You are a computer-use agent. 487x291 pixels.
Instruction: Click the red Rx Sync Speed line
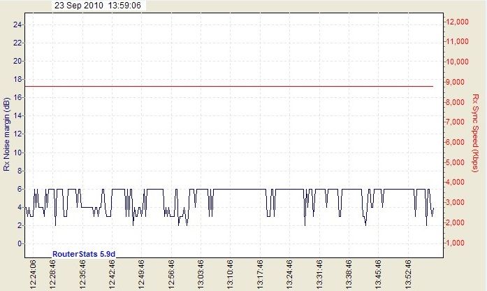pyautogui.click(x=231, y=87)
